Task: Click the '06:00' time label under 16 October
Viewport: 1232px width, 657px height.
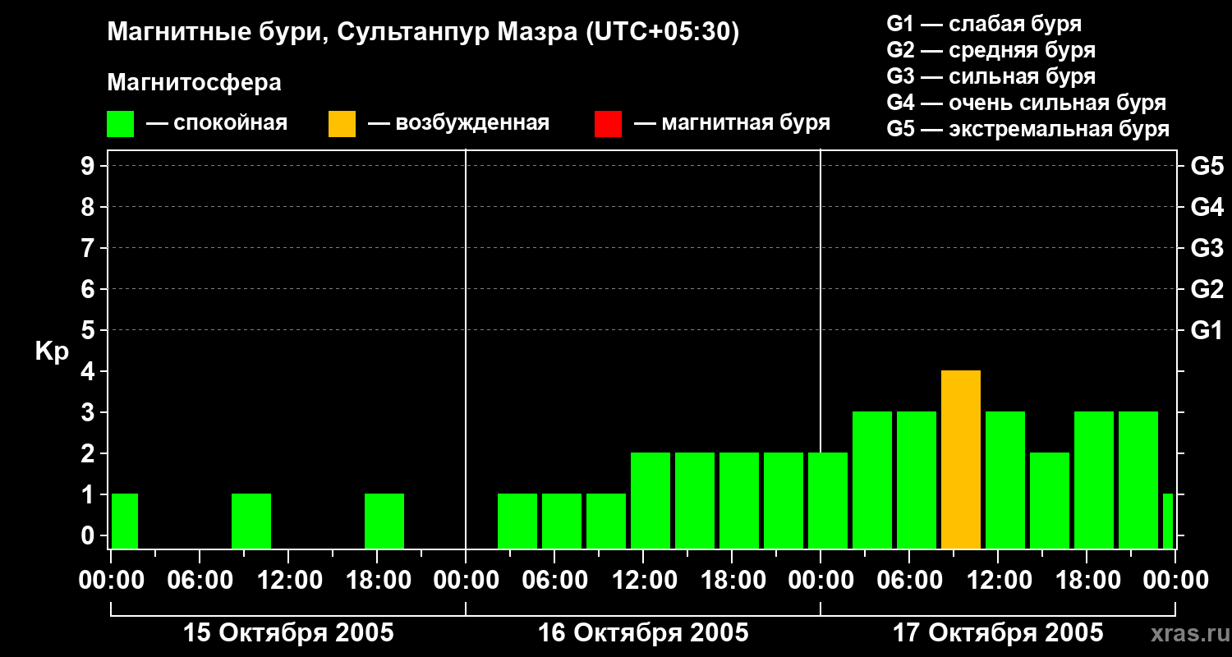Action: point(554,581)
